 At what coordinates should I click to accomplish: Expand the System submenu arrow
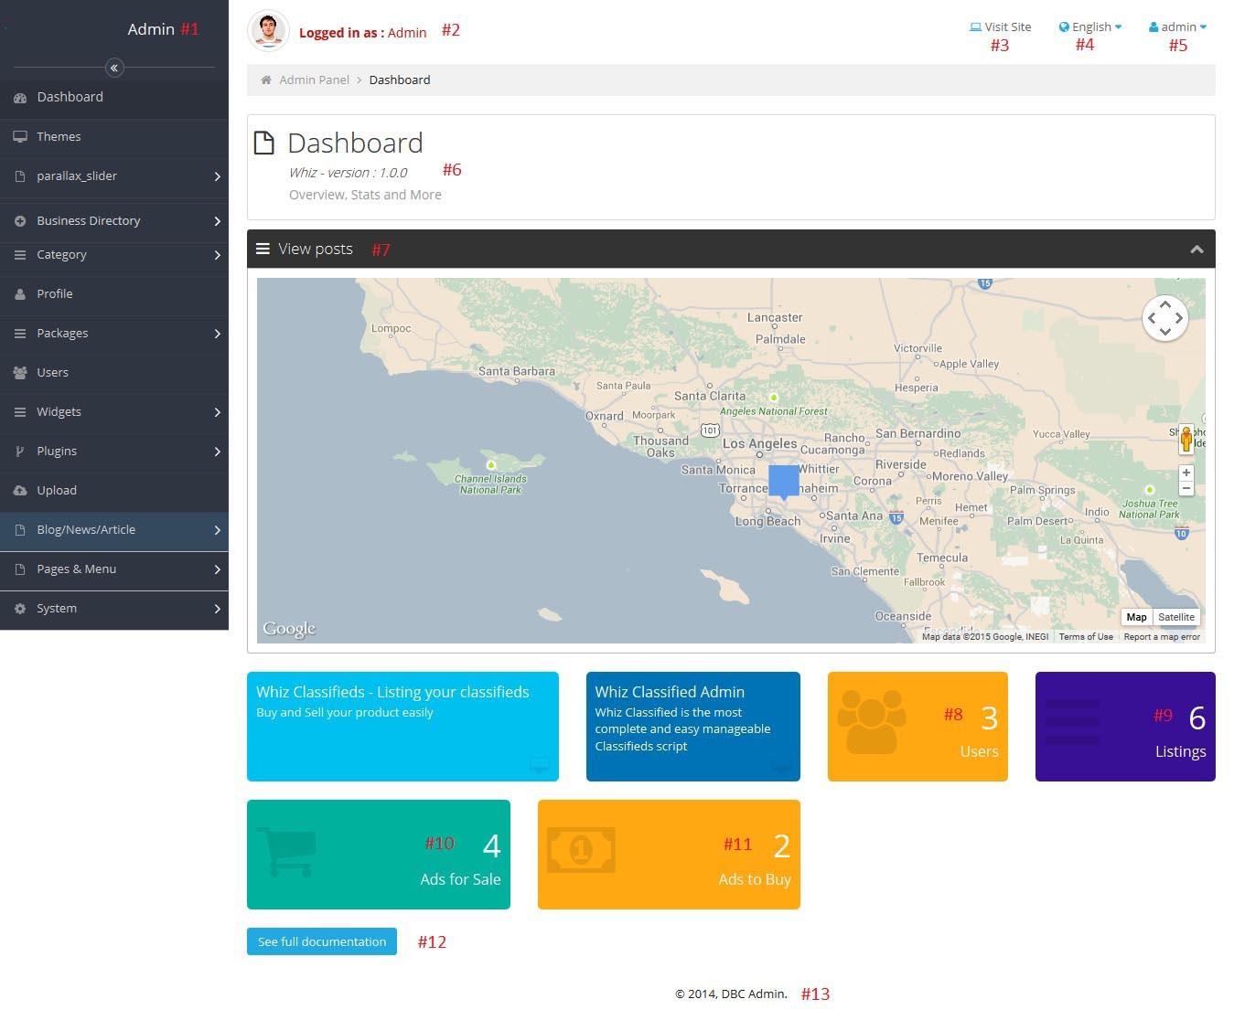(218, 609)
